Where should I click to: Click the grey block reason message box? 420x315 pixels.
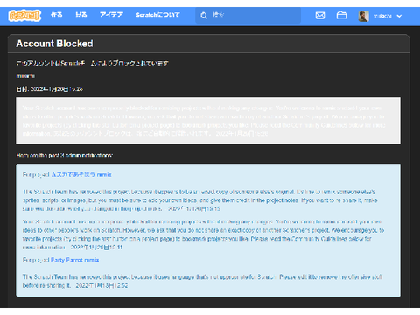click(208, 121)
